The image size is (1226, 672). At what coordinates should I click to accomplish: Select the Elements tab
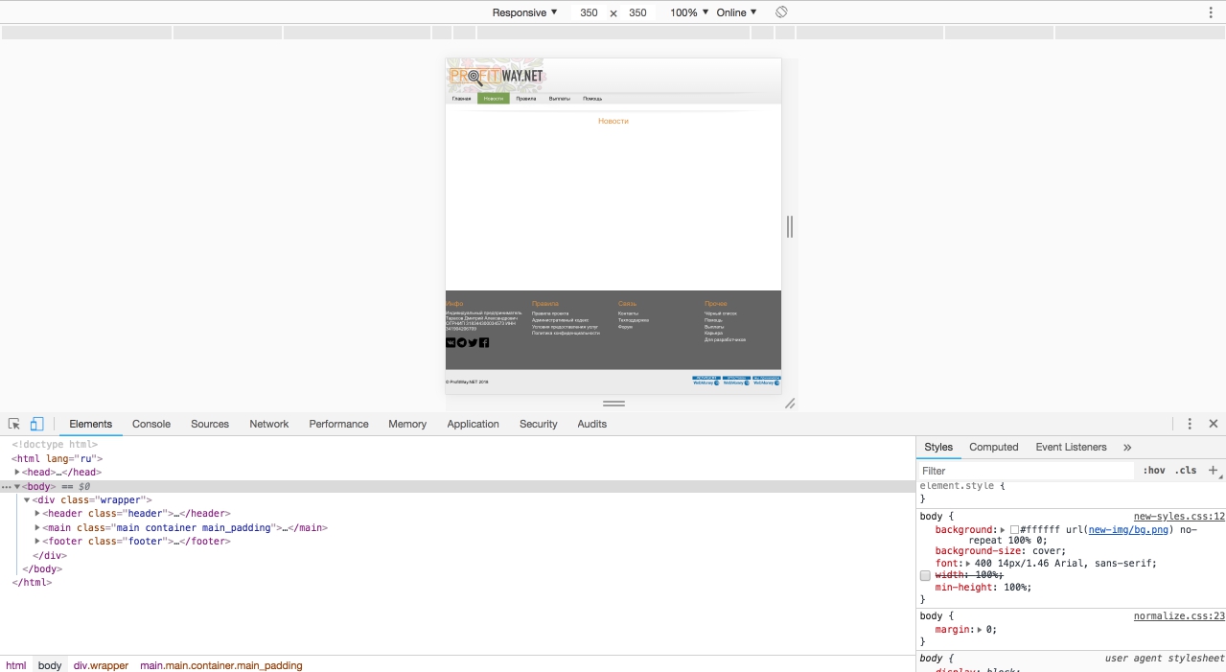[x=91, y=424]
